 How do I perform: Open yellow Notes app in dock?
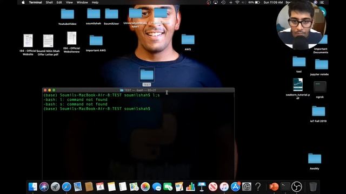pos(111,187)
